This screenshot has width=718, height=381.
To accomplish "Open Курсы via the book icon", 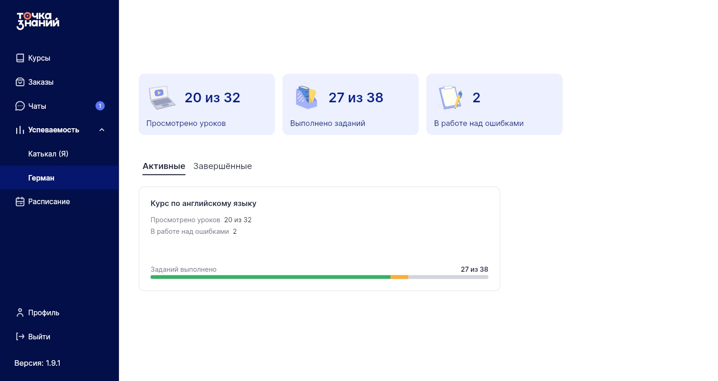I will click(20, 58).
